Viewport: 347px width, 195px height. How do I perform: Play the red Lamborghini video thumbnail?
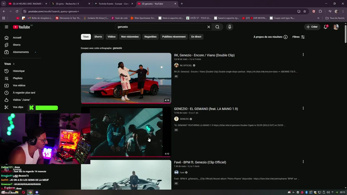pyautogui.click(x=126, y=78)
